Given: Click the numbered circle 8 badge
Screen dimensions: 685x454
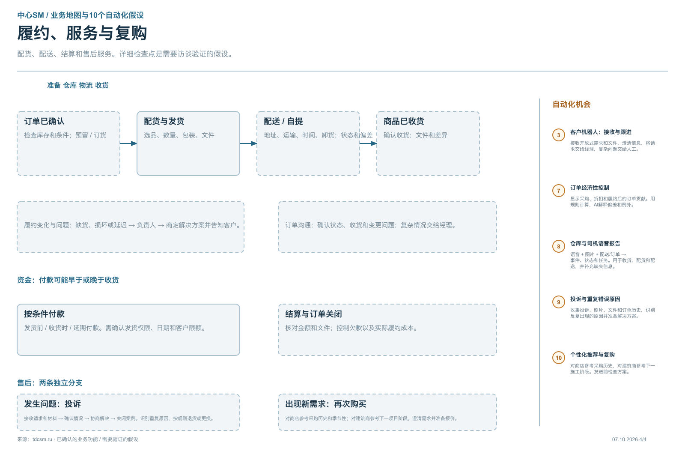Looking at the screenshot, I should pos(558,246).
